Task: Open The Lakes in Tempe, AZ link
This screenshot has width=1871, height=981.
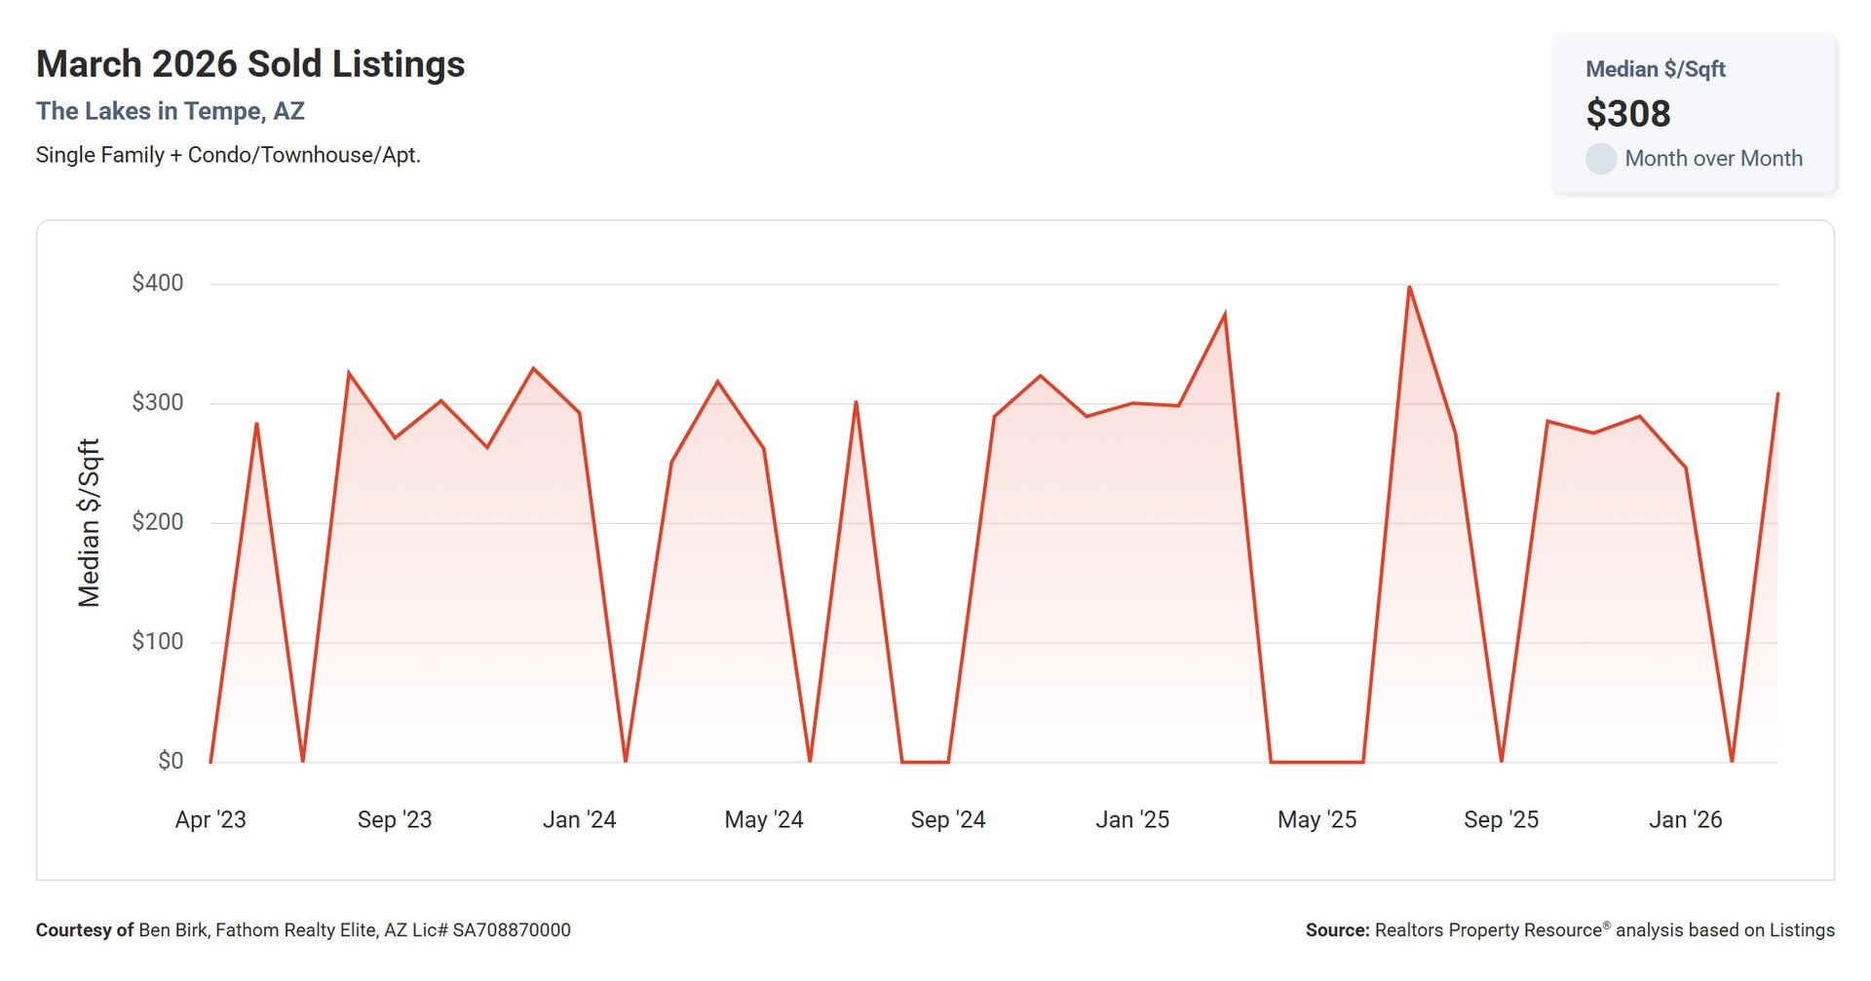Action: (x=171, y=111)
